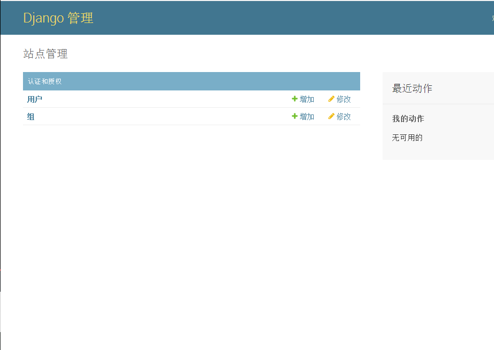Click the 站点管理 page title
Image resolution: width=494 pixels, height=350 pixels.
[46, 54]
